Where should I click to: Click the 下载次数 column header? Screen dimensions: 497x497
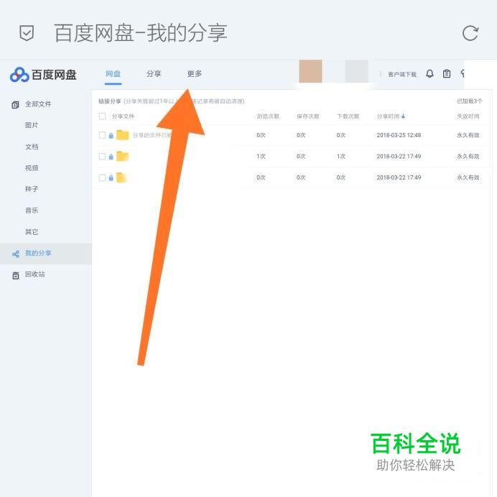click(348, 116)
